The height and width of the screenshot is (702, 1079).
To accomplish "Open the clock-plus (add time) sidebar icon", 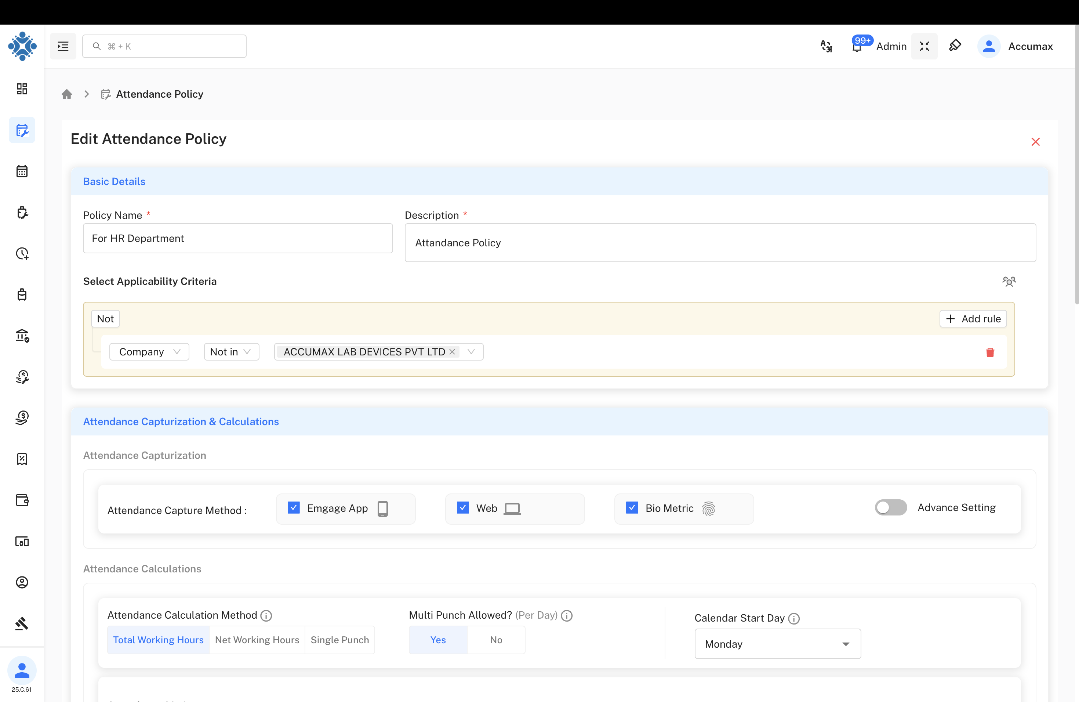I will click(22, 253).
